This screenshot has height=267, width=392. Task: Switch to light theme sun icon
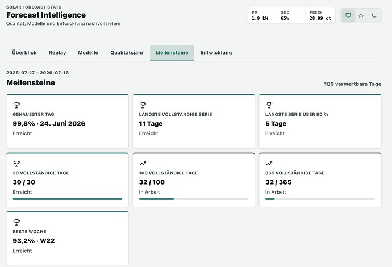click(x=361, y=15)
